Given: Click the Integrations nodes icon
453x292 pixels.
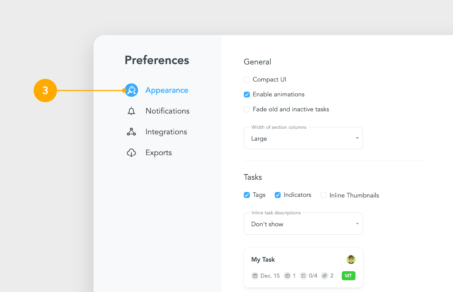Looking at the screenshot, I should point(131,131).
